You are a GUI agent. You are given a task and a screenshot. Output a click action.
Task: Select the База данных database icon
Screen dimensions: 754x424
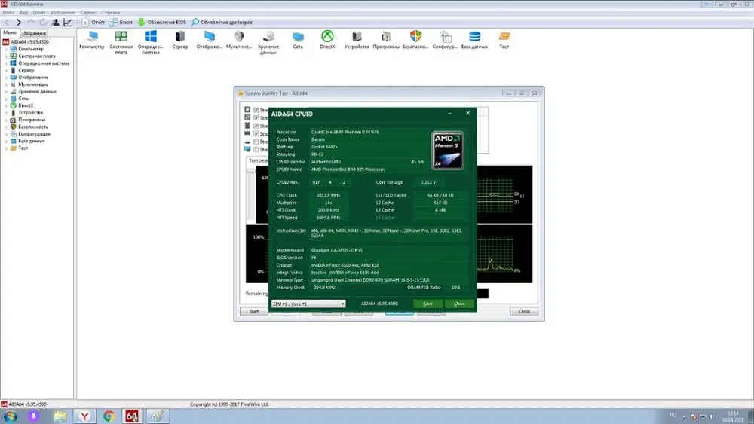point(474,37)
